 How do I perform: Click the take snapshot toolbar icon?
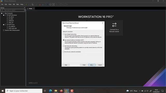click(37, 5)
